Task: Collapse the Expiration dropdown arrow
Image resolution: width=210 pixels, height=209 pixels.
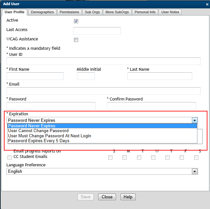Action: (194, 120)
